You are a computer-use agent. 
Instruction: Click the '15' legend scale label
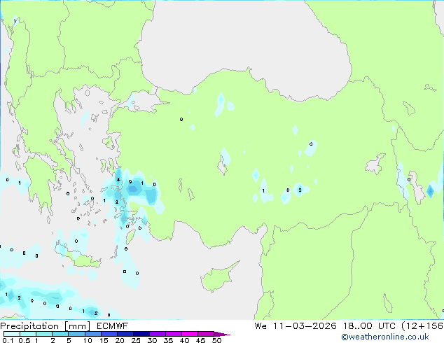[104, 340]
